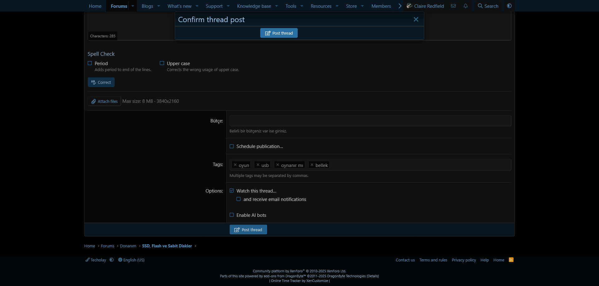The width and height of the screenshot is (599, 286).
Task: Open DragonByte add-on Details link
Action: pos(373,276)
